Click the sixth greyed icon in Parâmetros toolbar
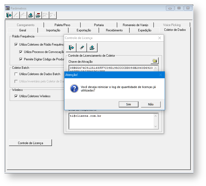Viewport: 206px width, 186px height. pyautogui.click(x=46, y=15)
